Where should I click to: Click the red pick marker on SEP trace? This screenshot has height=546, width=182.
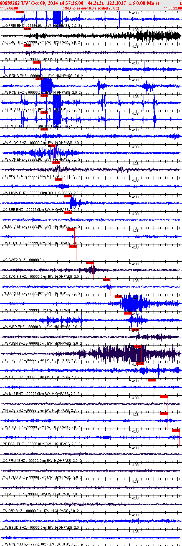click(68, 196)
